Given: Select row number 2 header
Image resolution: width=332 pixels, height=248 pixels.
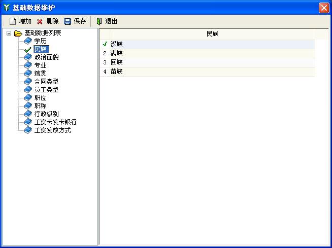Looking at the screenshot, I should click(x=105, y=53).
